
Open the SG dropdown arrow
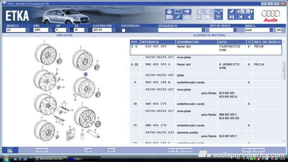[86, 30]
